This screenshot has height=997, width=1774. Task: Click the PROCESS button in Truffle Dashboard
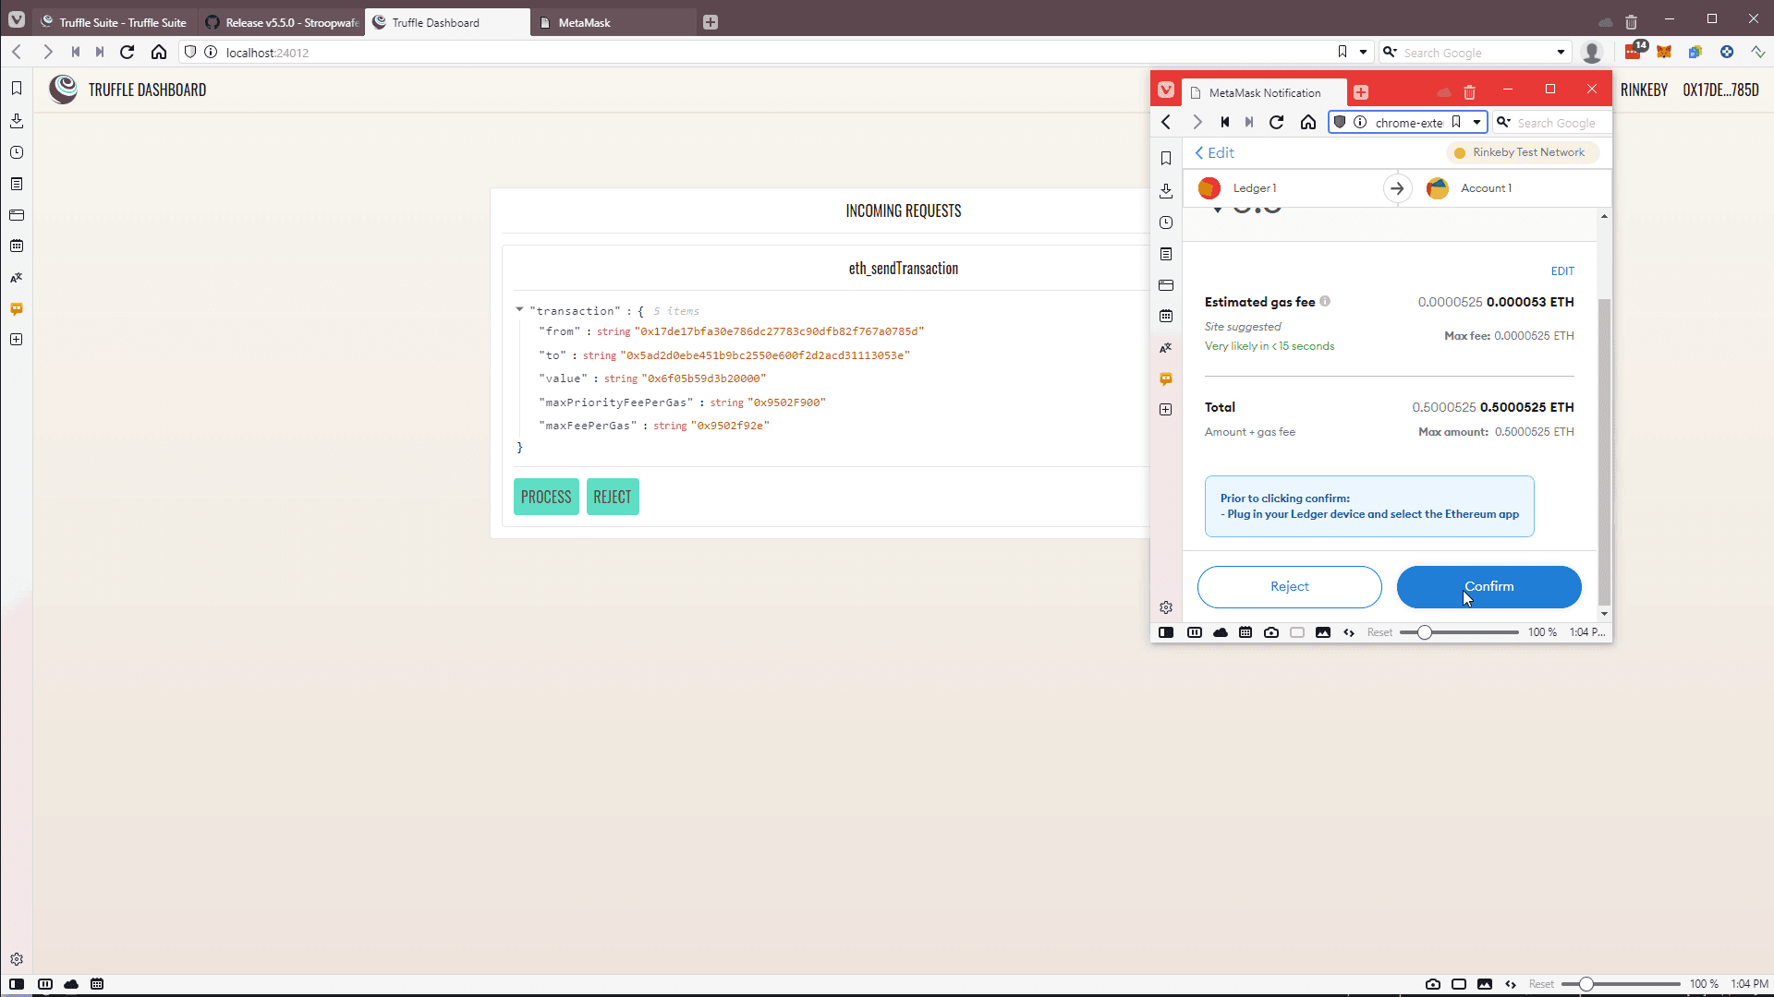[x=546, y=497]
